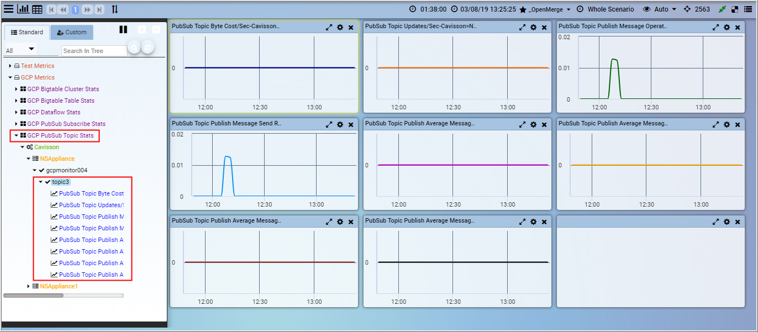The height and width of the screenshot is (332, 758).
Task: Open settings of Publish Message Operat.. panel
Action: pyautogui.click(x=727, y=27)
